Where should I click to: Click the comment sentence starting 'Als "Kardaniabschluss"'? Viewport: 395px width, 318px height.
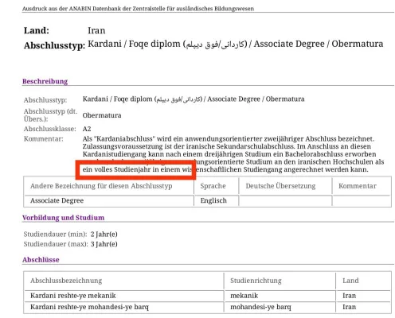coord(229,139)
